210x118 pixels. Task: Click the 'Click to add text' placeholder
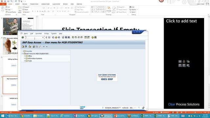point(181,21)
